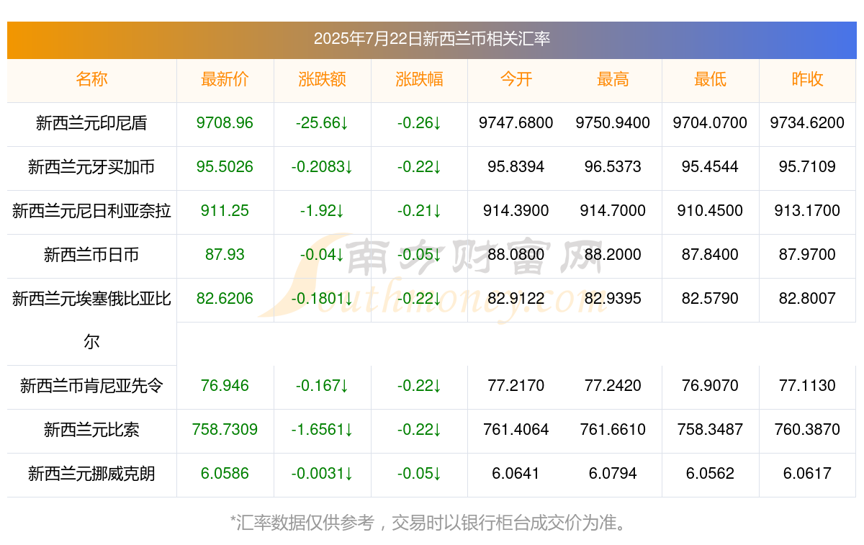Click the 新西兰币肯尼亚先令 currency name
This screenshot has height=545, width=864.
91,386
